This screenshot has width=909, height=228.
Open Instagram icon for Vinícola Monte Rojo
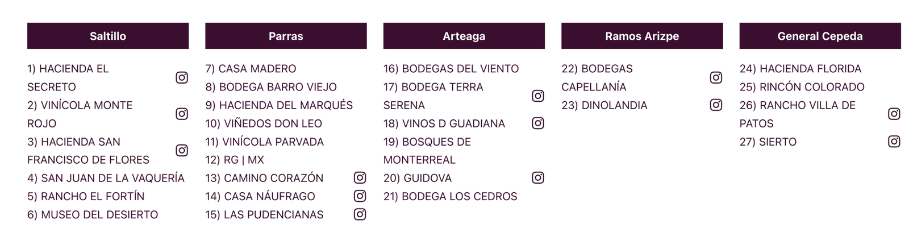tap(182, 114)
